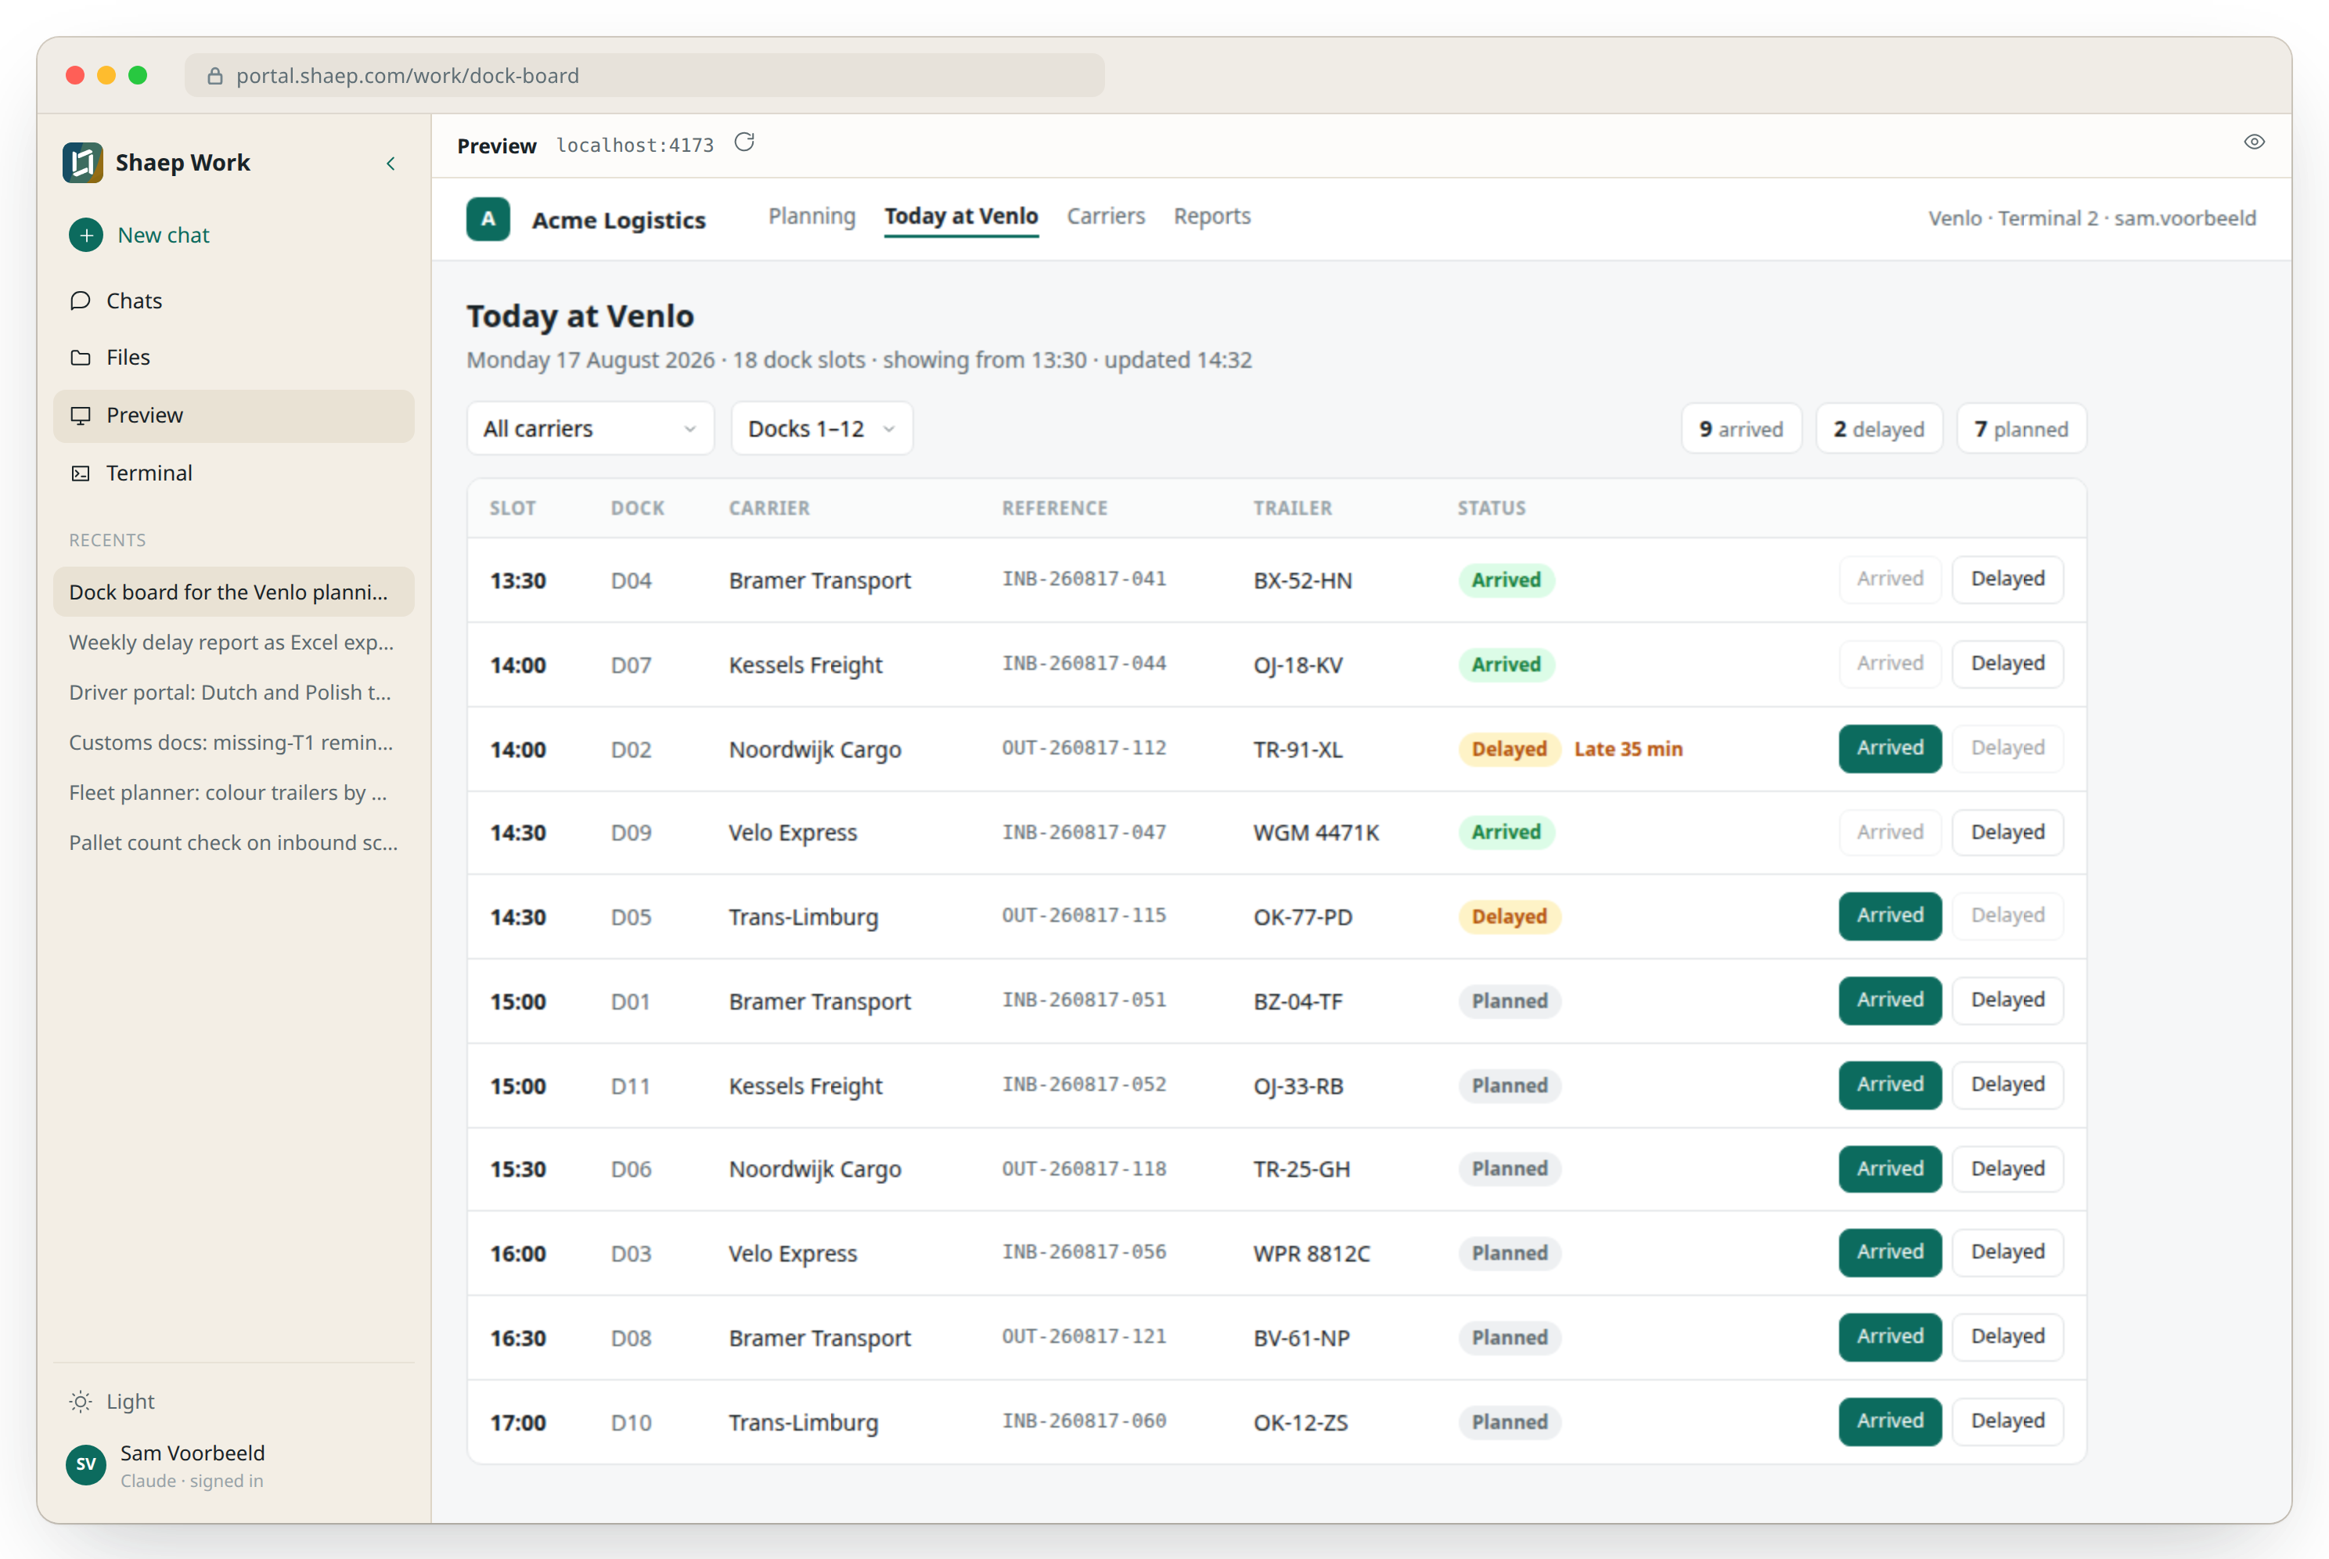Reload the preview with the refresh icon
Viewport: 2329px width, 1559px height.
[744, 143]
